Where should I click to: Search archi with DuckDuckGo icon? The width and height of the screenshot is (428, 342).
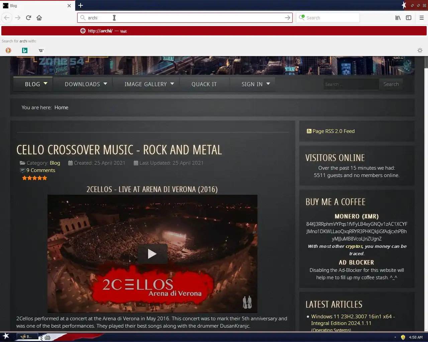click(8, 50)
